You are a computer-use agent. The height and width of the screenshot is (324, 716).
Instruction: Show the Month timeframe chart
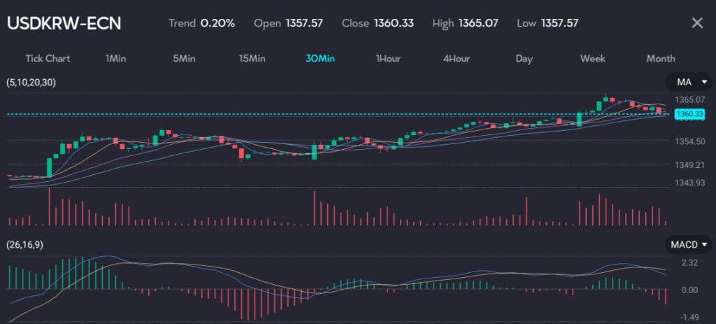tap(661, 59)
